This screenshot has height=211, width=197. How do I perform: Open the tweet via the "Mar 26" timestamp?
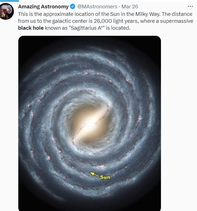130,7
